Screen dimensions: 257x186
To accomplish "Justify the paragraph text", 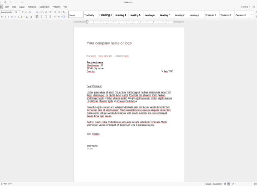I will click(50, 17).
